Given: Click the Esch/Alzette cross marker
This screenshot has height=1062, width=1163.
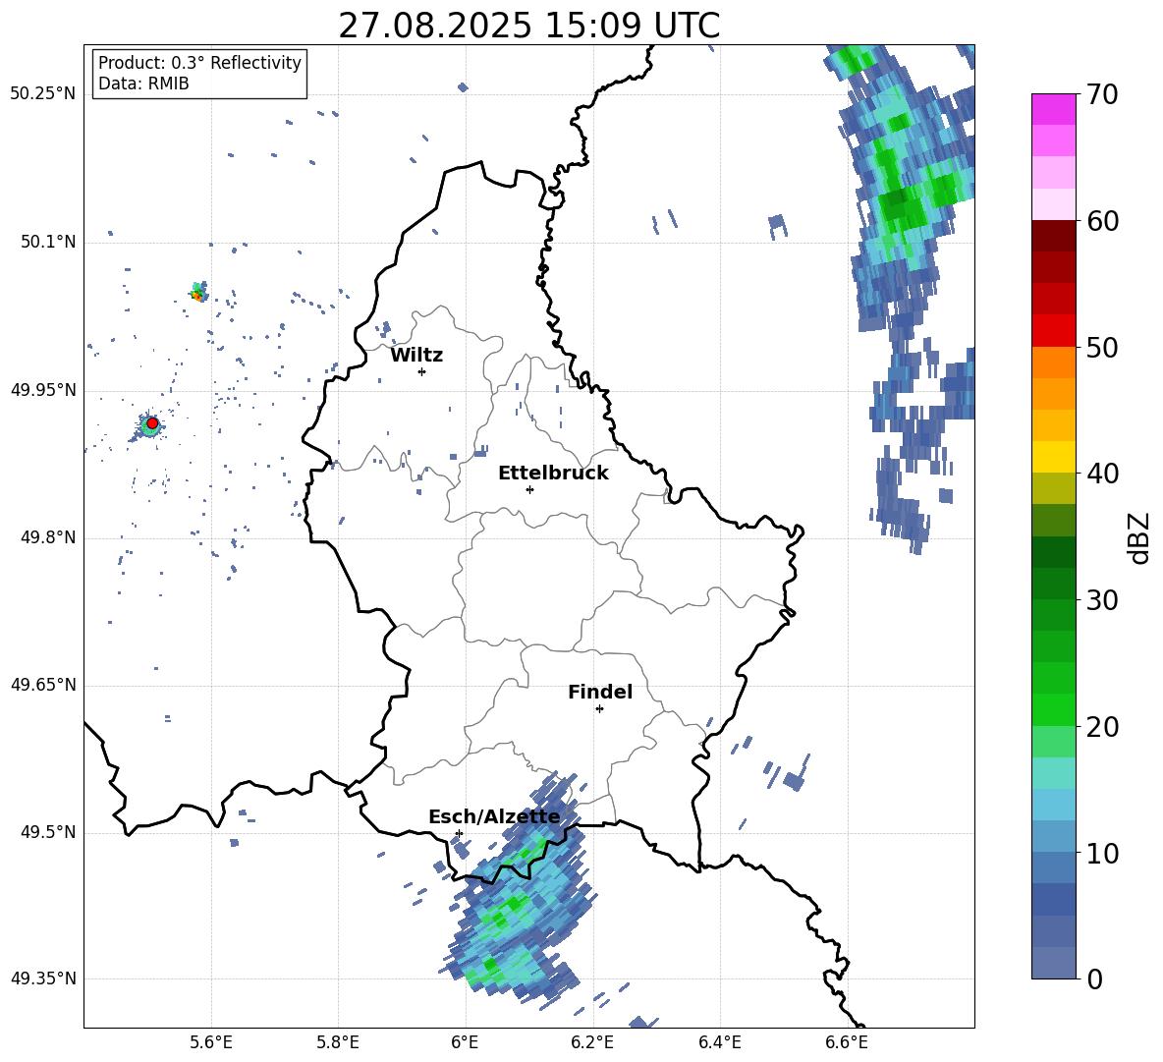Looking at the screenshot, I should click(459, 833).
